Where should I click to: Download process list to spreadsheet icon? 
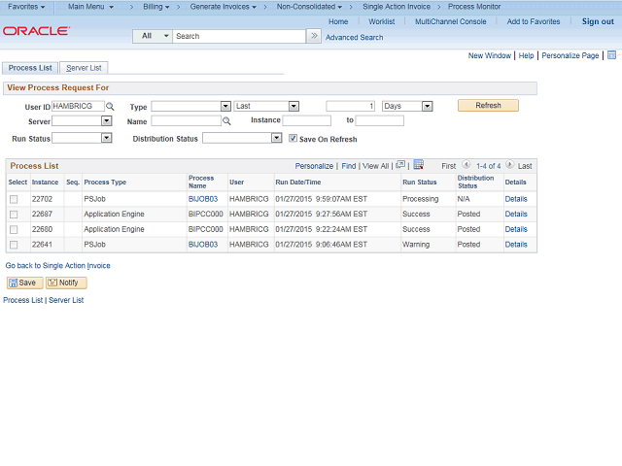pos(419,164)
